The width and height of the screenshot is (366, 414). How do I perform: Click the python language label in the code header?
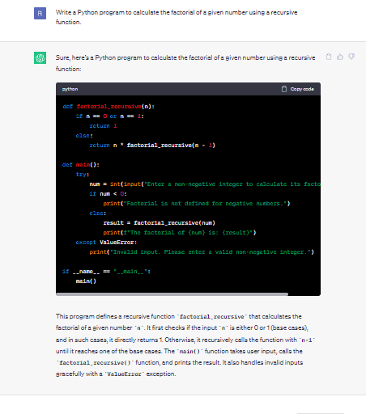(x=70, y=89)
